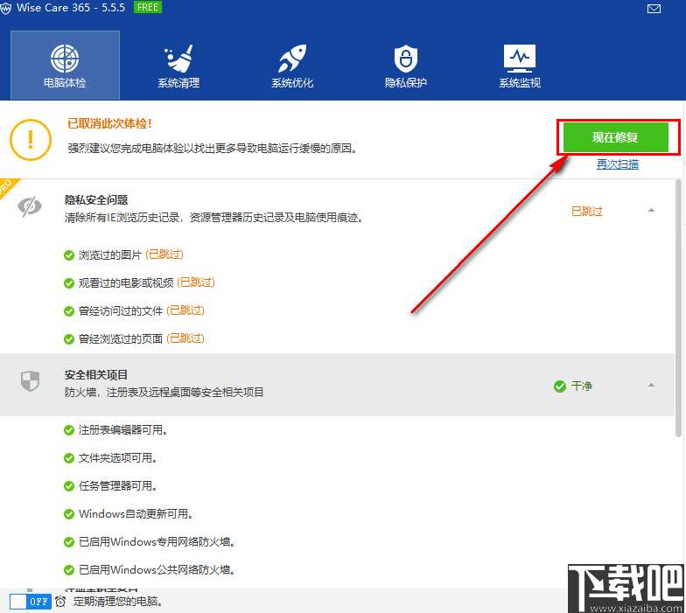Image resolution: width=686 pixels, height=613 pixels.
Task: Select the 曾经访问过的文件 item text
Action: 121,311
